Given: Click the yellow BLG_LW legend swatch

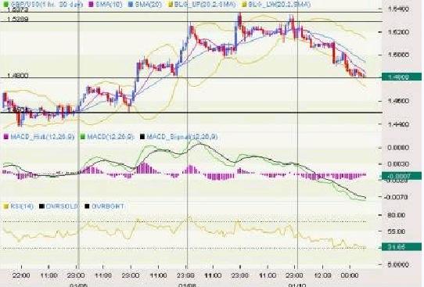Looking at the screenshot, I should 244,5.
